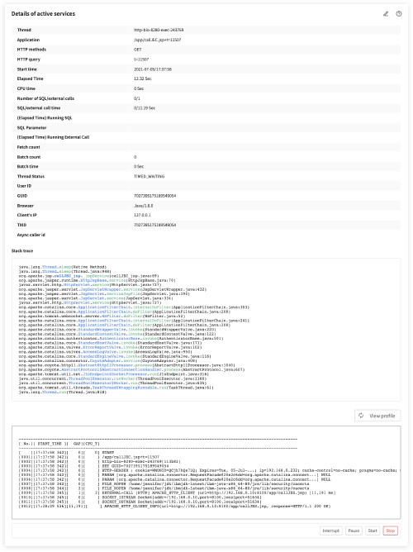The width and height of the screenshot is (413, 552).
Task: Click the Interrupt button
Action: coord(331,531)
